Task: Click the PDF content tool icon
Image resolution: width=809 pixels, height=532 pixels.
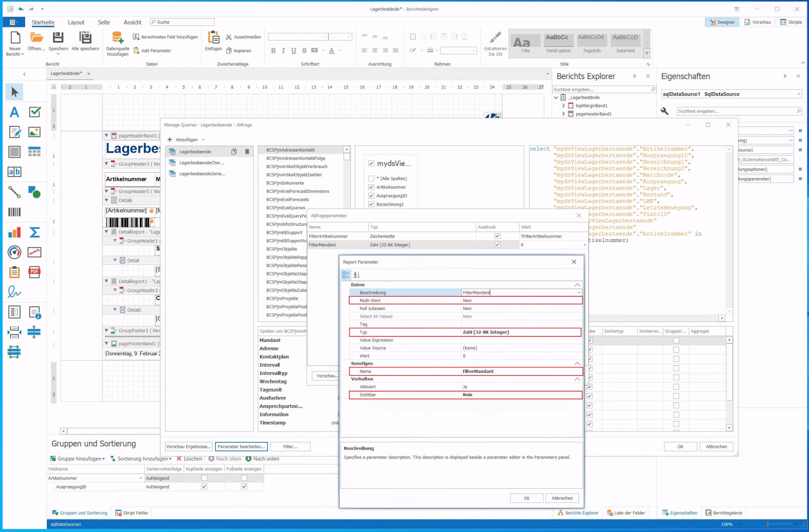Action: (x=34, y=272)
